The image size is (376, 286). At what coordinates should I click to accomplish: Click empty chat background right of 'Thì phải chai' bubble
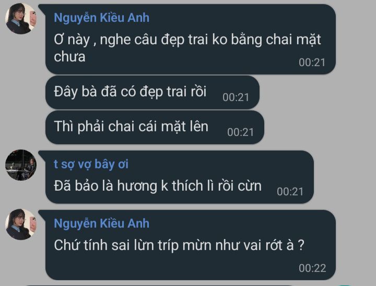[x=319, y=127]
